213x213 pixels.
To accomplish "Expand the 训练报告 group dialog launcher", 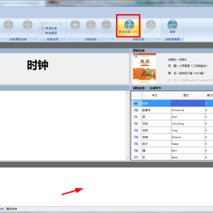I will [x=114, y=40].
